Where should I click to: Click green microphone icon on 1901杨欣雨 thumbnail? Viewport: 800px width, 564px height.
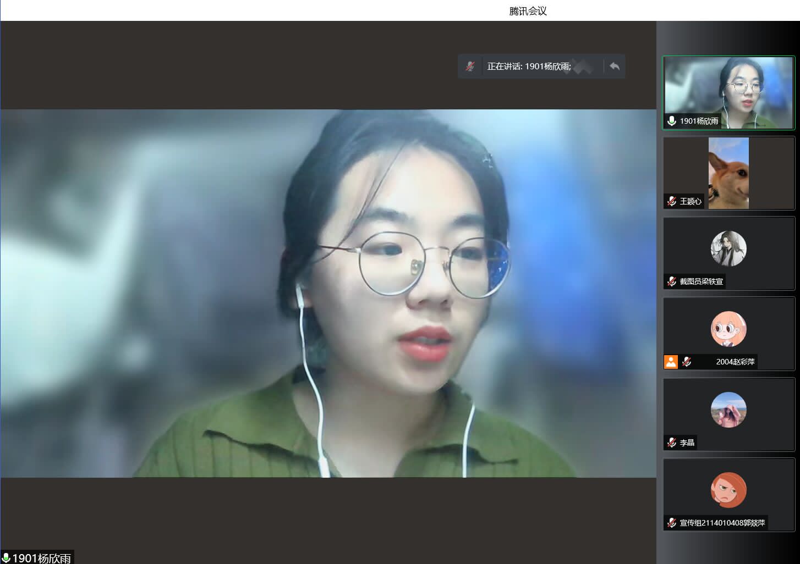[671, 121]
